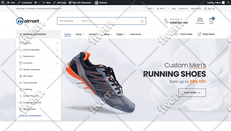Image resolution: width=231 pixels, height=131 pixels.
Task: Open the Daily Deals link
Action: (x=209, y=34)
